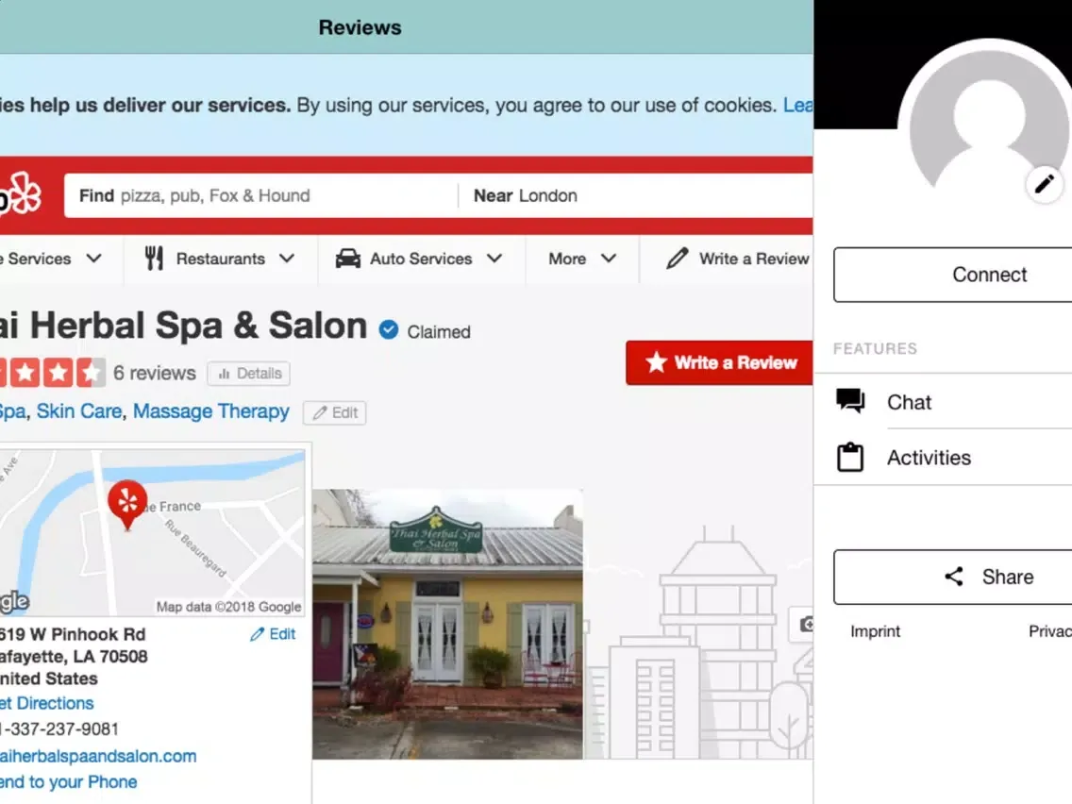The image size is (1072, 804).
Task: Click the phone number 337-237-9081
Action: point(59,729)
